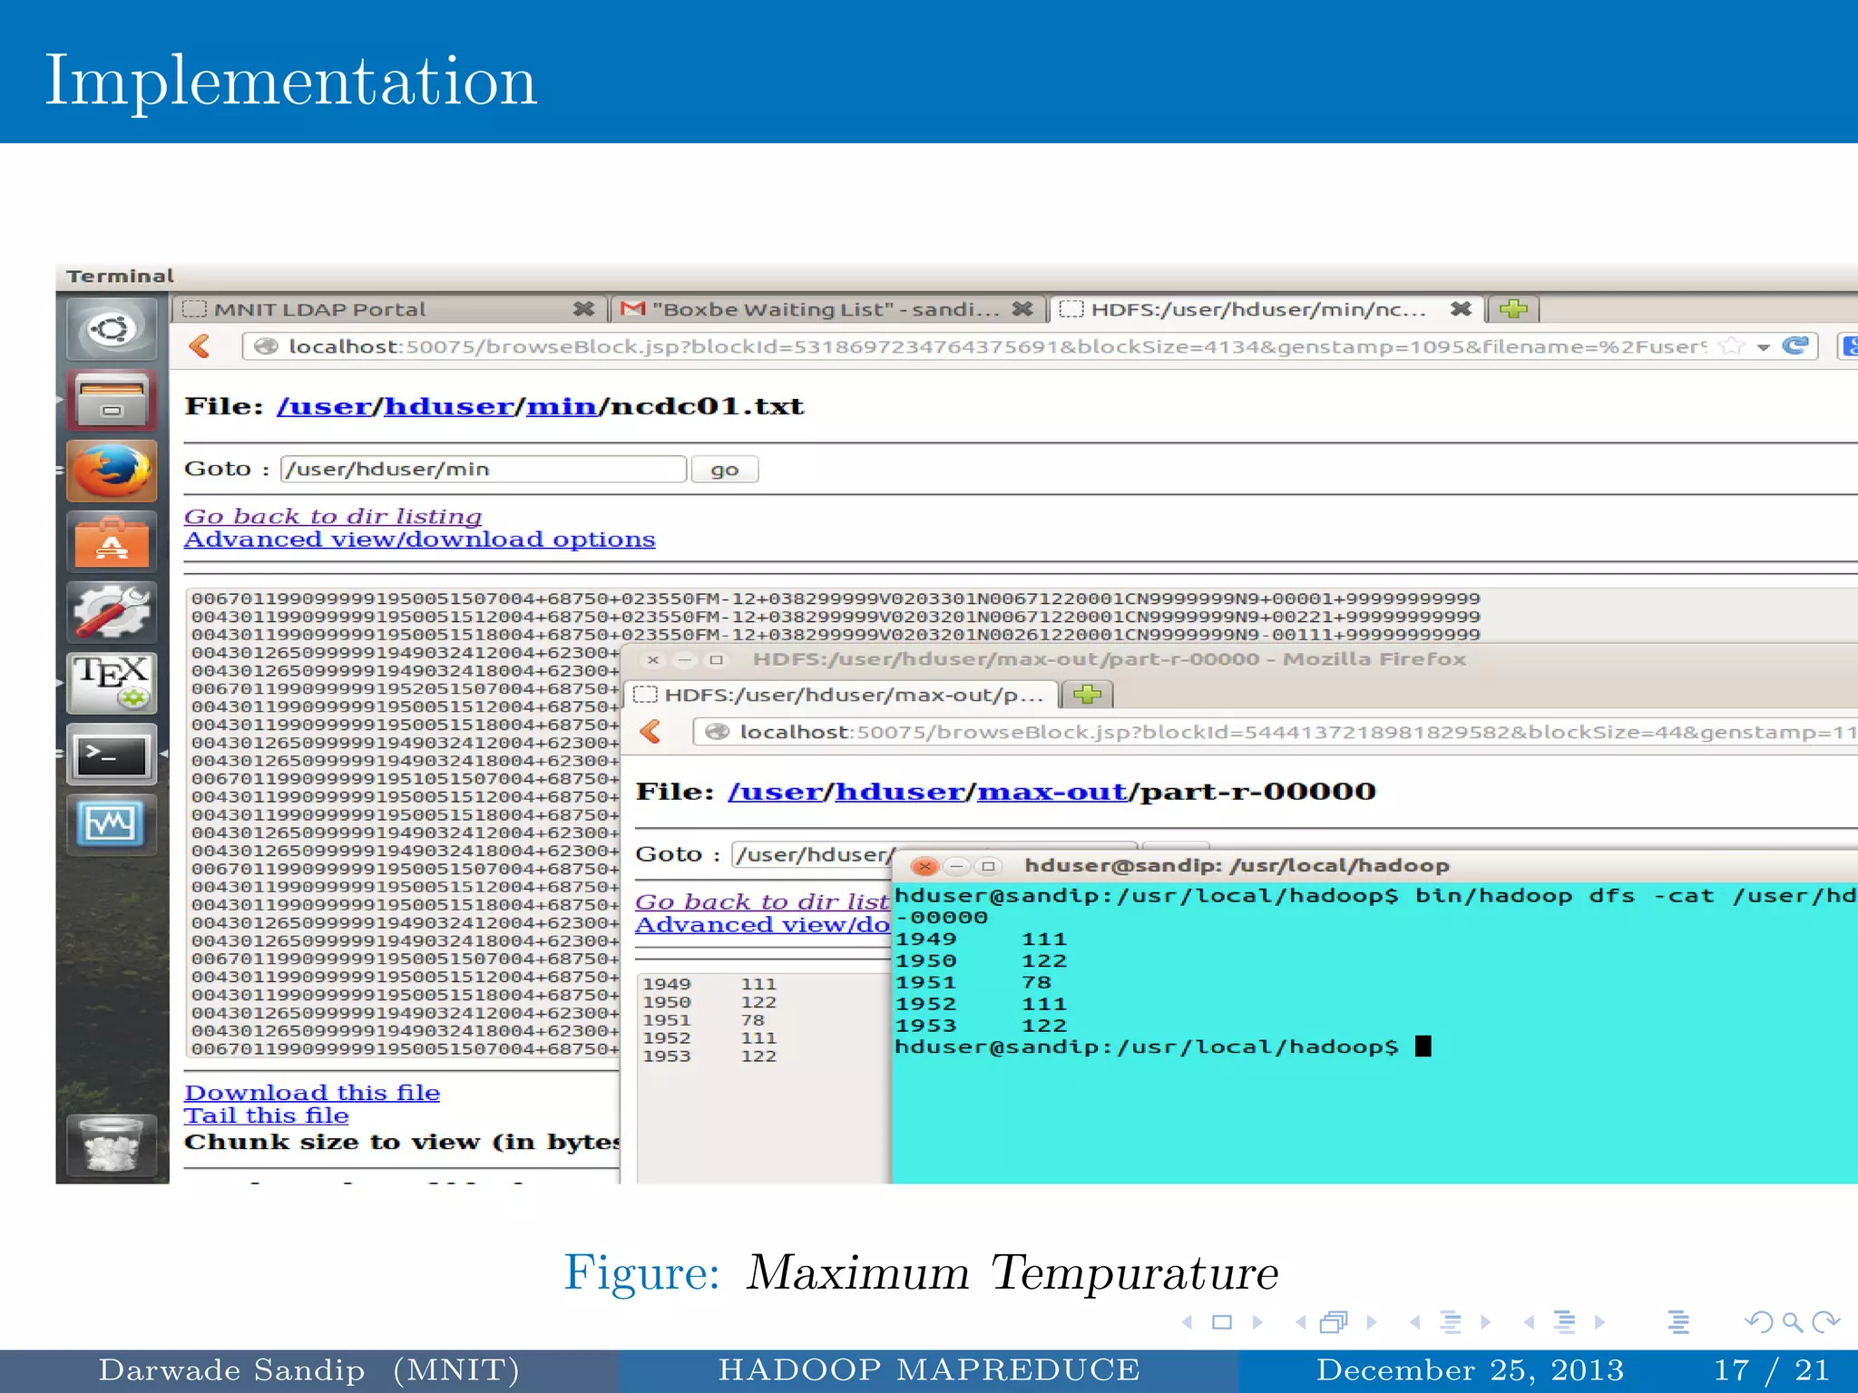Click Tail this file link
Image resolution: width=1858 pixels, height=1393 pixels.
(267, 1115)
